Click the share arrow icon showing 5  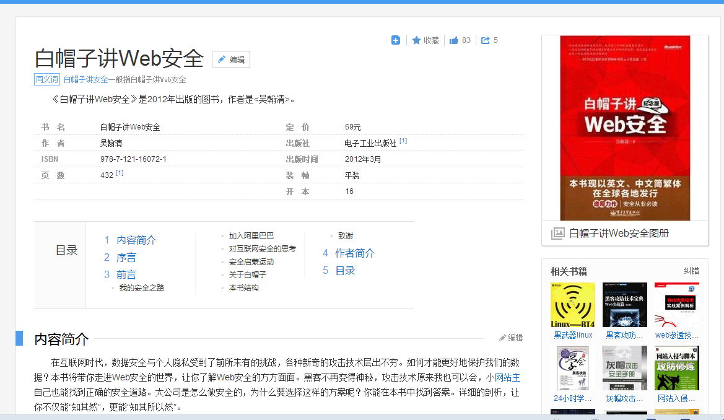click(486, 40)
